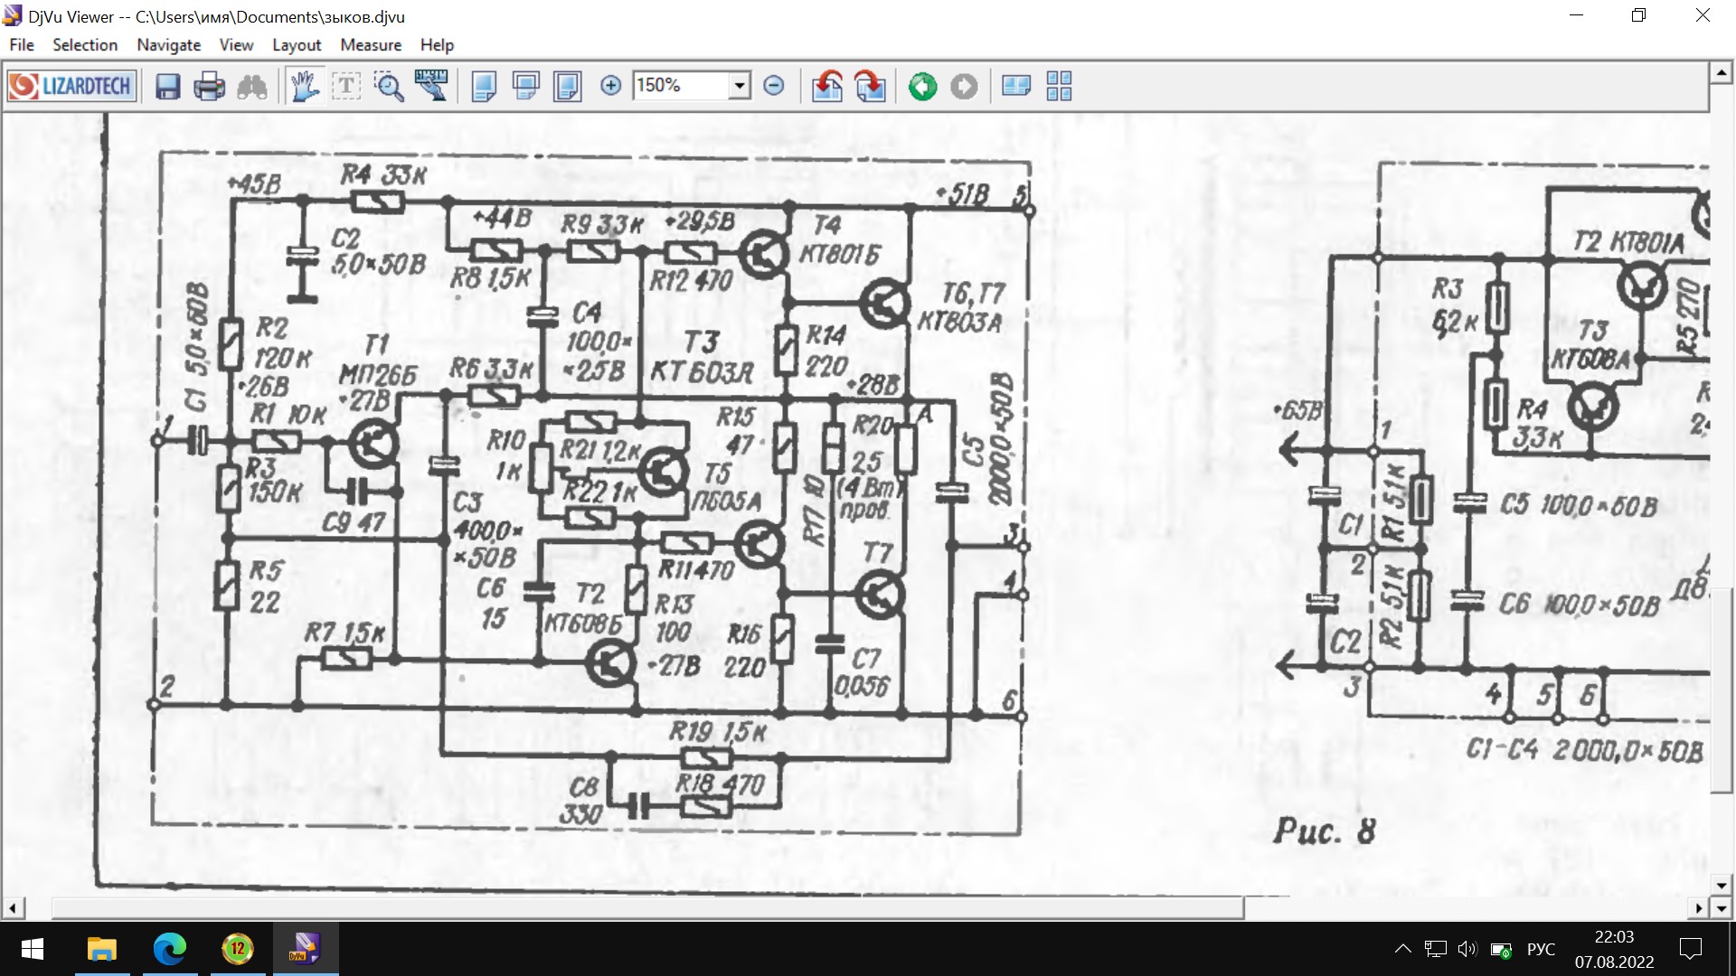Click the Rotate counterclockwise icon

(x=826, y=87)
